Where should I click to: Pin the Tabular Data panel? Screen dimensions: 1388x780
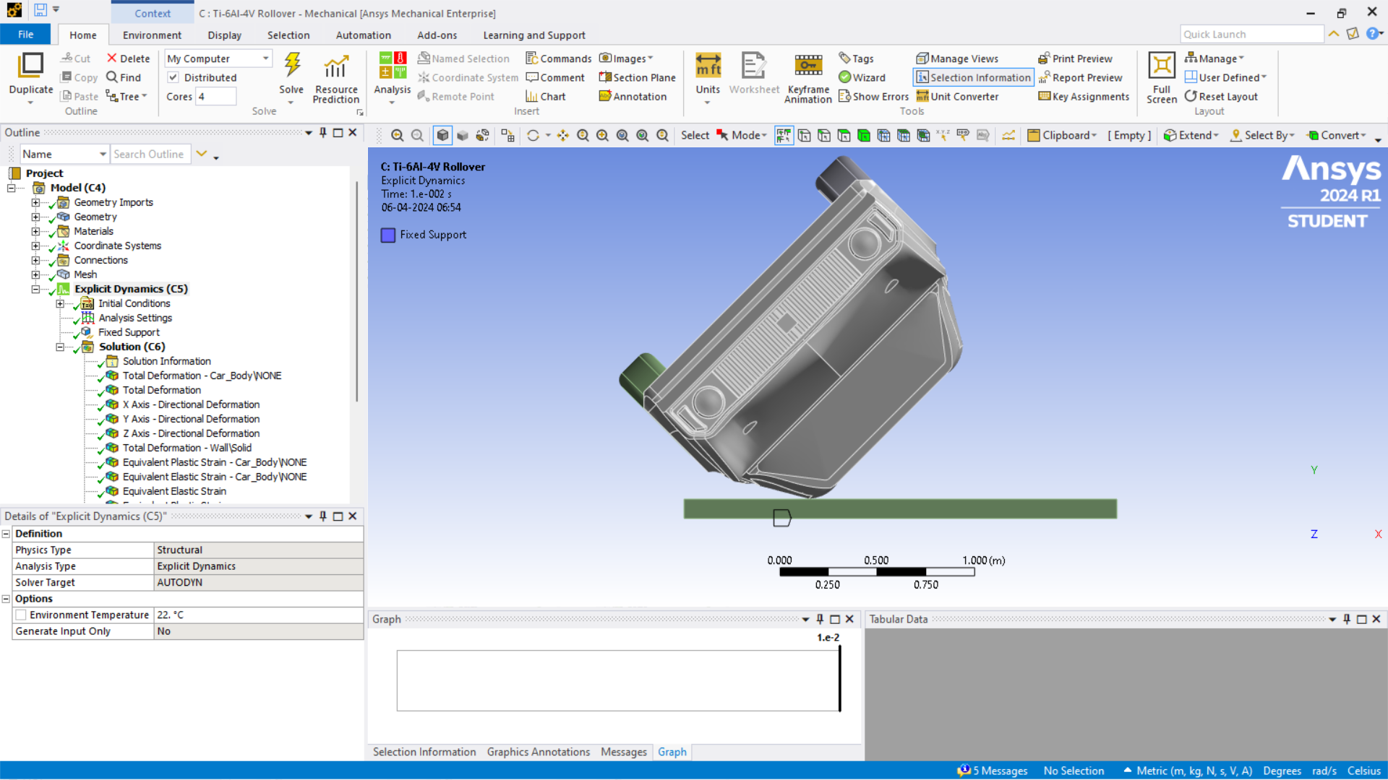tap(1347, 619)
